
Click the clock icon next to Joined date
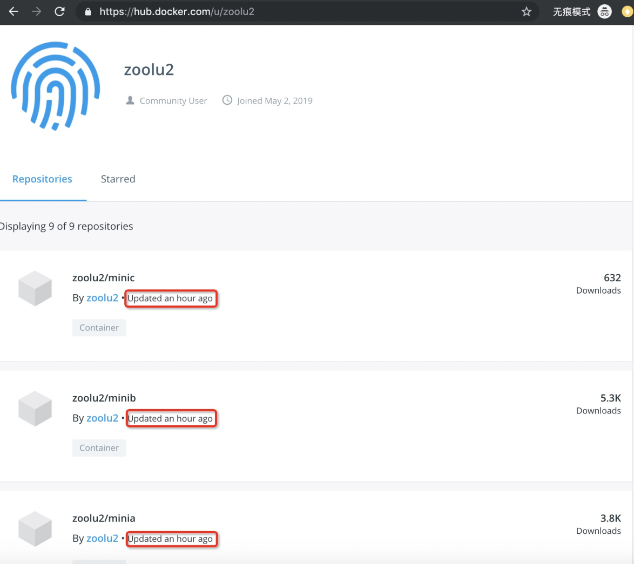tap(227, 100)
